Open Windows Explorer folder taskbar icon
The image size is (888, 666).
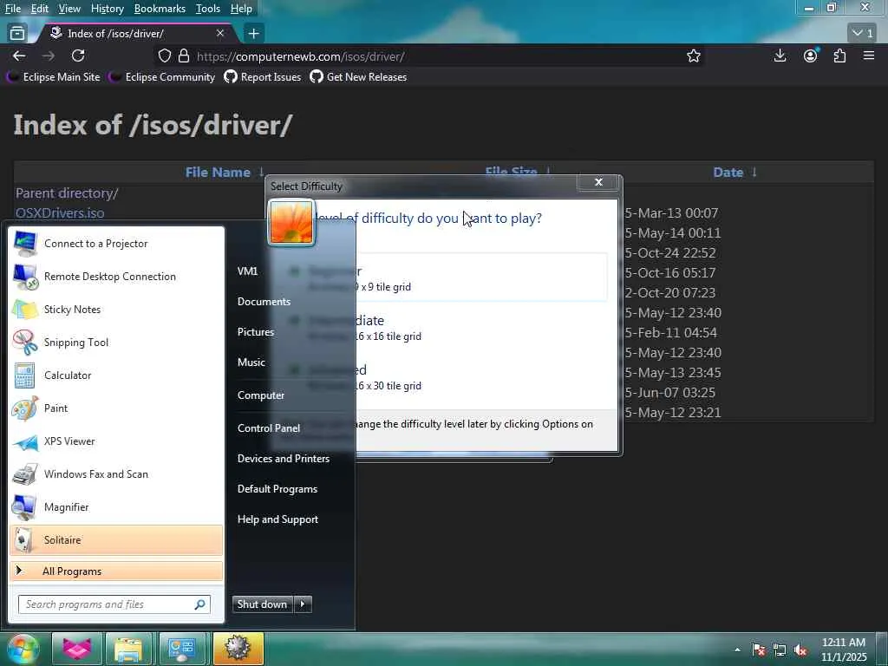pos(128,649)
